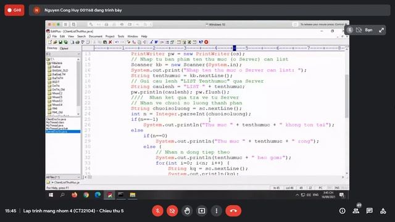Select NhomC2 folder in directory tree
This screenshot has height=222, width=395.
click(x=55, y=93)
